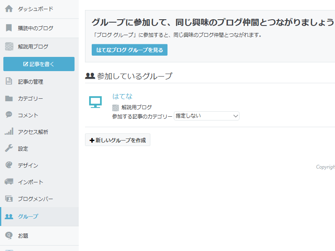335x251 pixels.
Task: Open the 参加する記事のカテゴリー dropdown
Action: point(206,116)
